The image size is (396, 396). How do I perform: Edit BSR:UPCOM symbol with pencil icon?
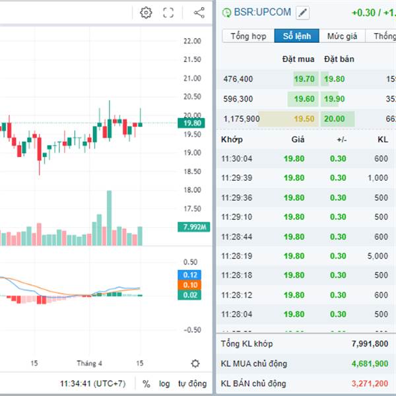[302, 13]
